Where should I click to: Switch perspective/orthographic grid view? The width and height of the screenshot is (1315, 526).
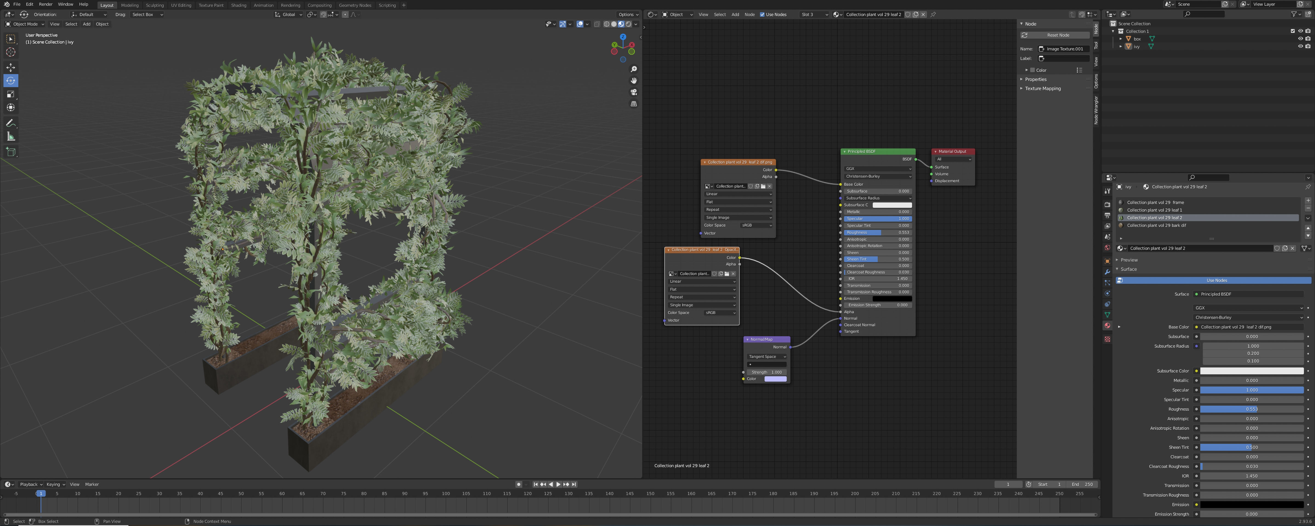[634, 104]
